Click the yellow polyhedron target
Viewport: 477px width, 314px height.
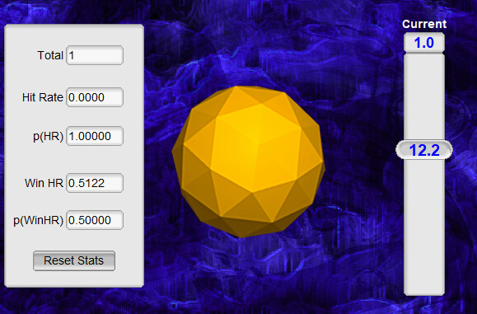249,162
